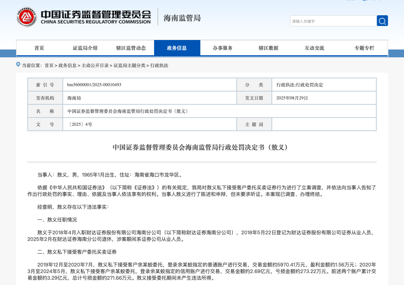Click the 海南监管局 header title
Screen dimensions: 404x285
(x=182, y=18)
